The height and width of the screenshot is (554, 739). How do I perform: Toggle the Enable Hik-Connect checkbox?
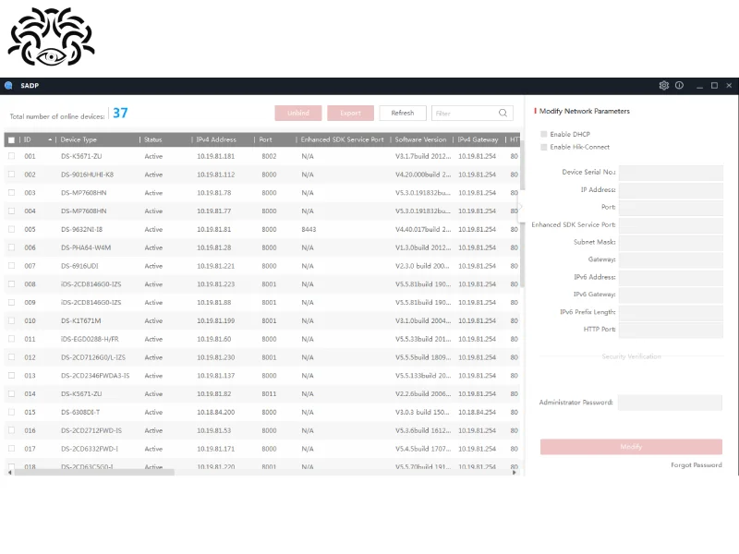click(544, 147)
